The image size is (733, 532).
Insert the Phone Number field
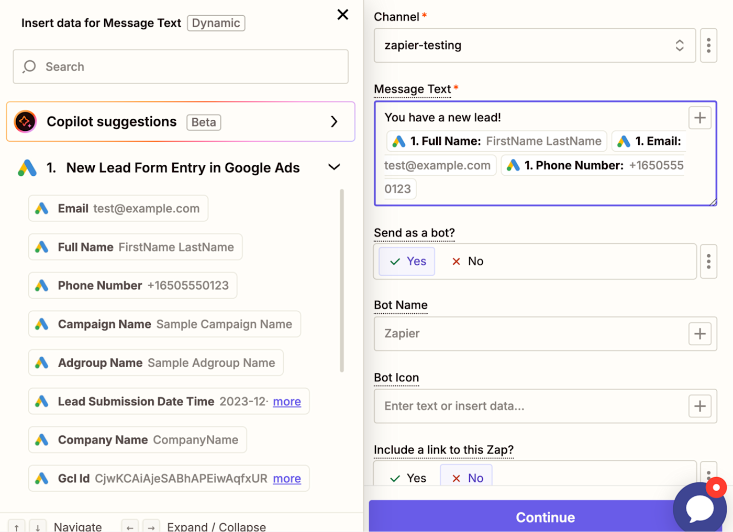click(133, 286)
